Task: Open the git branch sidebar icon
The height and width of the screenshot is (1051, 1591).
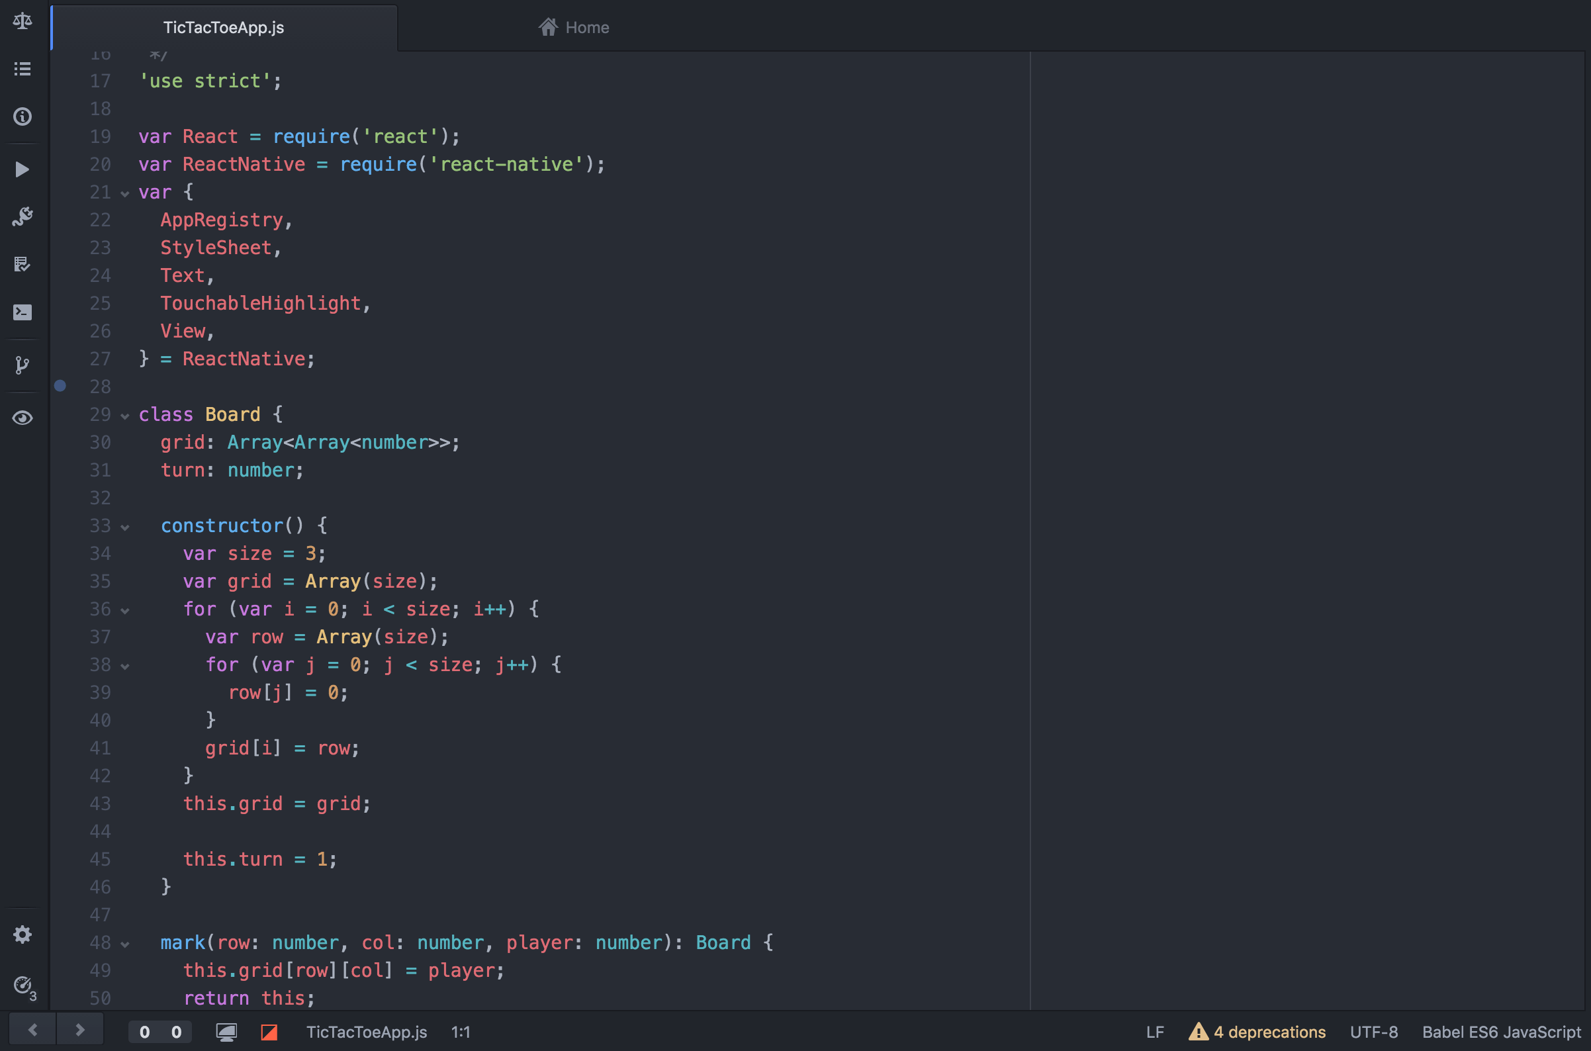Action: tap(22, 365)
